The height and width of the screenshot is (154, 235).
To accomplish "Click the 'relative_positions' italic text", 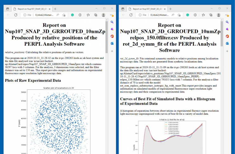I will (15, 52).
